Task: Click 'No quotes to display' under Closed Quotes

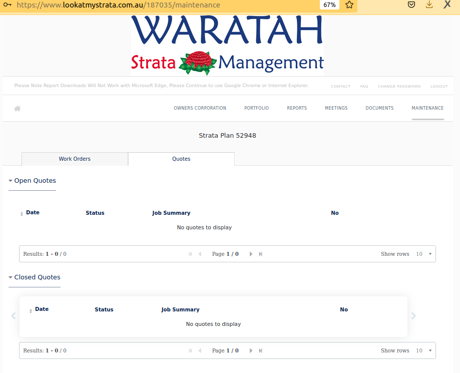Action: pyautogui.click(x=213, y=324)
